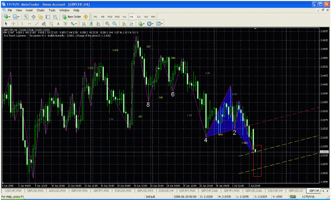The width and height of the screenshot is (331, 200).
Task: Select the Cursor arrow tool
Action: click(x=6, y=24)
